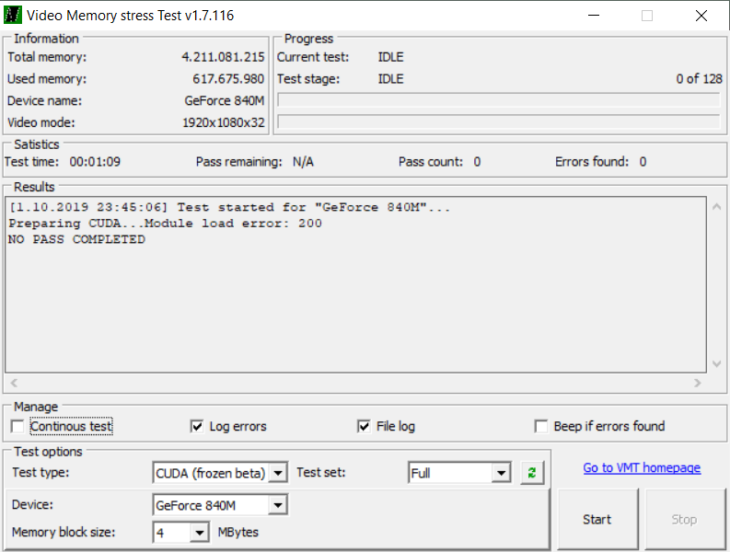Click the upper progress bar in Progress
Screen dimensions: 730x552
click(x=499, y=99)
